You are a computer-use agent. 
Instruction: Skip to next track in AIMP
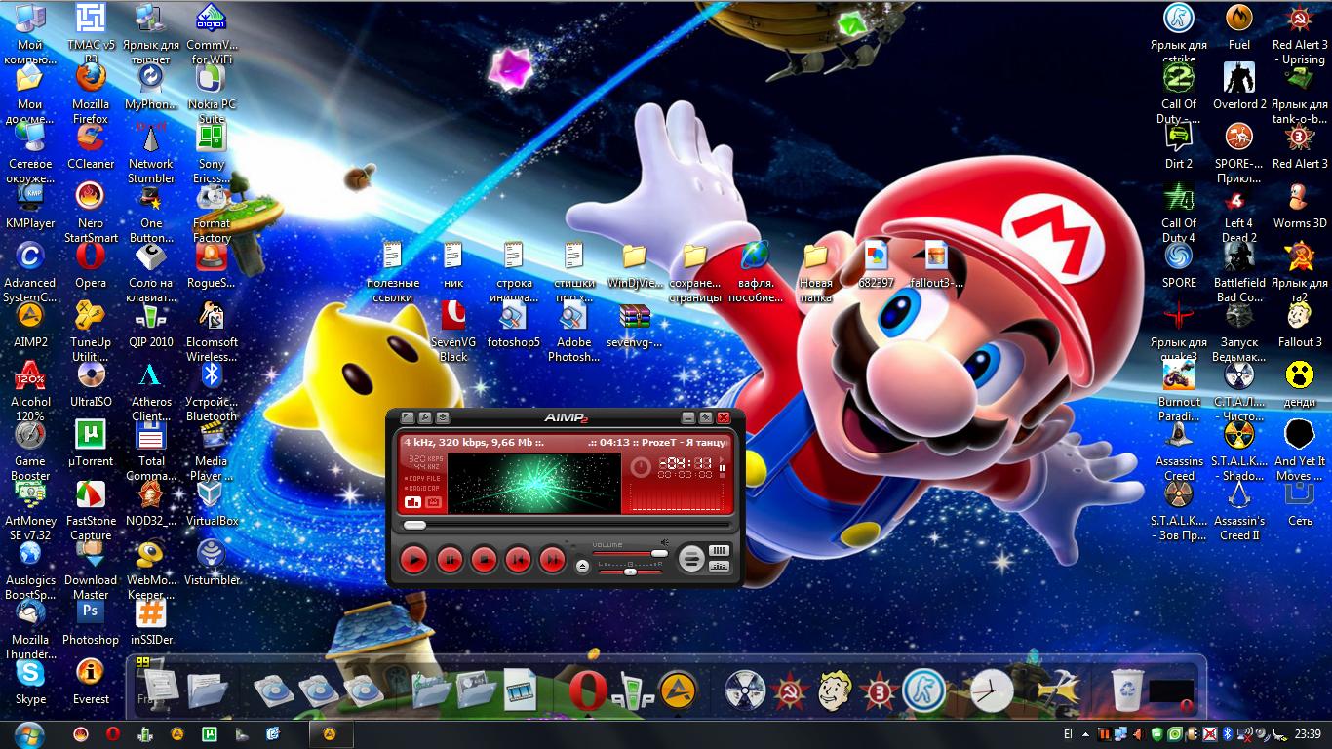[552, 560]
